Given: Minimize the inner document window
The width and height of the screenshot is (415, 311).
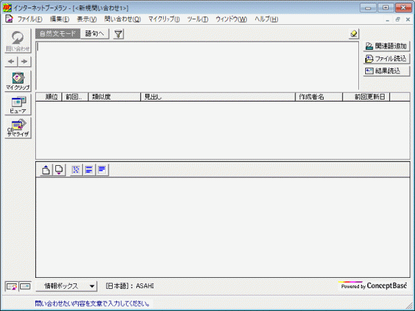Looking at the screenshot, I should tap(388, 19).
